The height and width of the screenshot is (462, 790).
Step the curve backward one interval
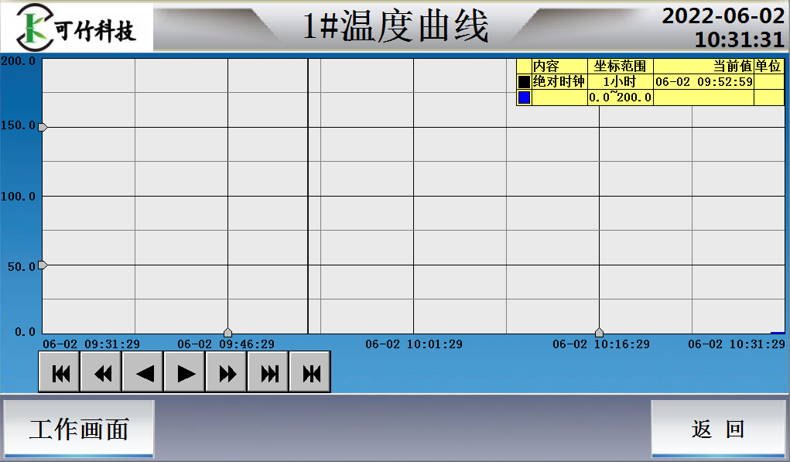143,371
